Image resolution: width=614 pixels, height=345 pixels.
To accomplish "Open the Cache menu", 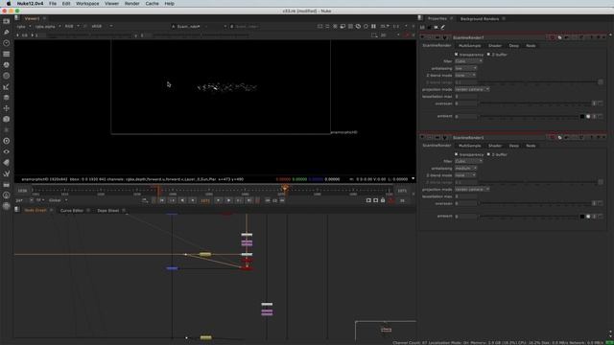I will [152, 4].
